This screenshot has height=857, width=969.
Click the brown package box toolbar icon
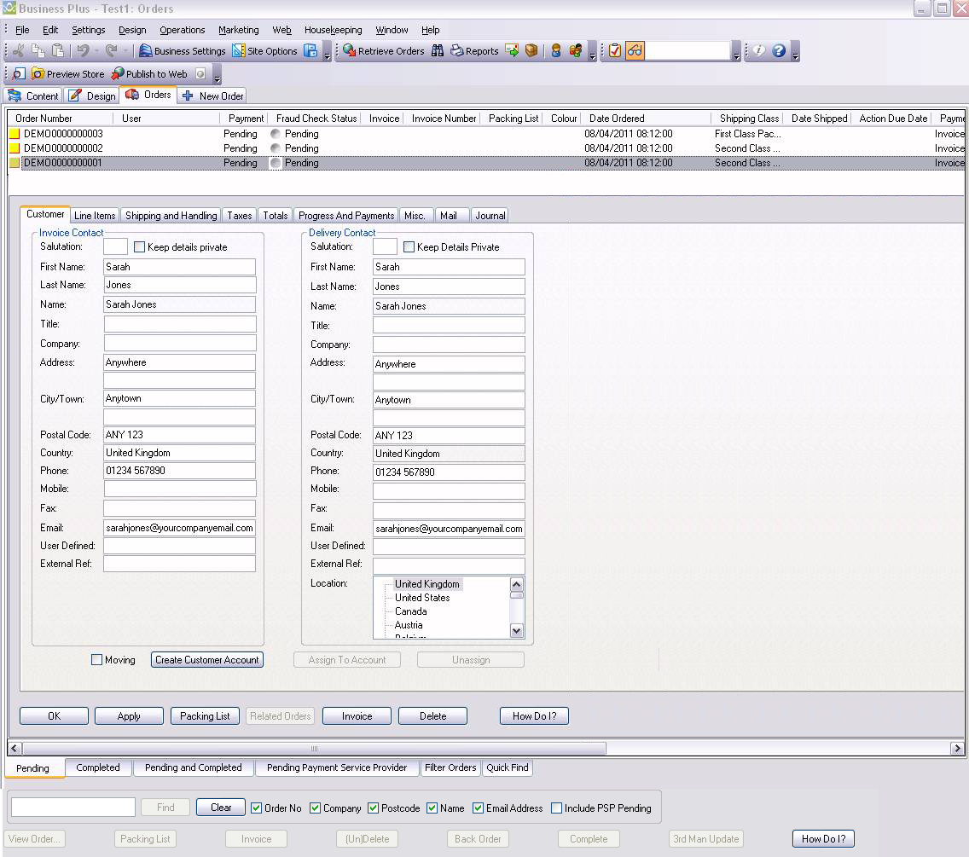[x=531, y=51]
